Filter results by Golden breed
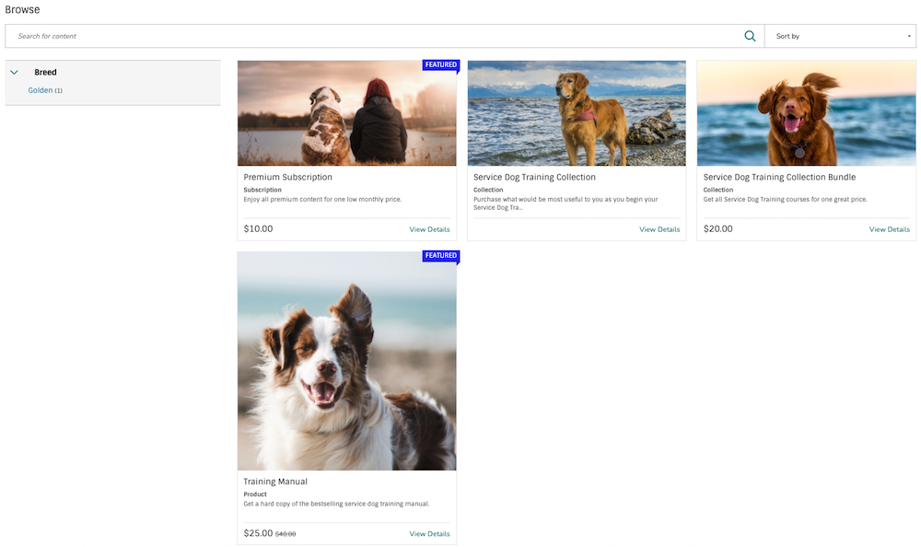The width and height of the screenshot is (921, 547). 41,90
